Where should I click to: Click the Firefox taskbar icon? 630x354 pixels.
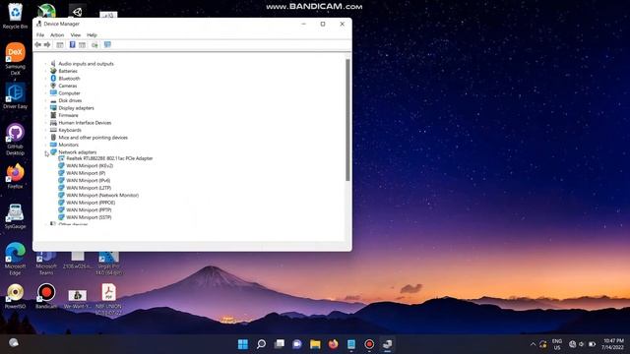pos(333,344)
